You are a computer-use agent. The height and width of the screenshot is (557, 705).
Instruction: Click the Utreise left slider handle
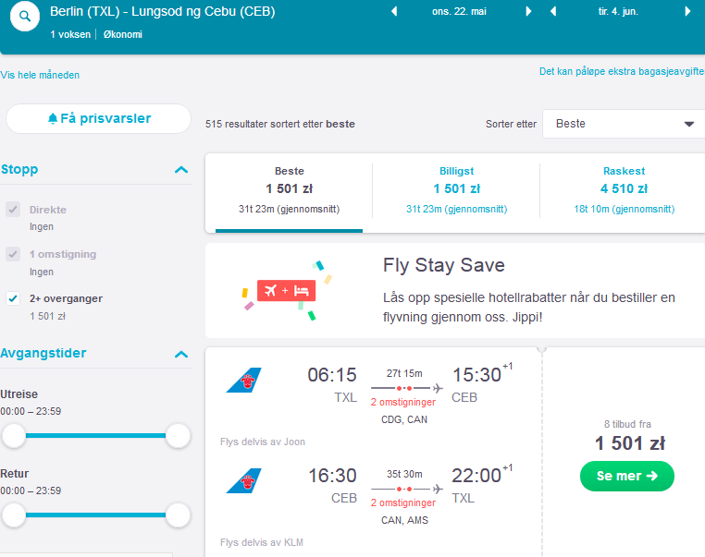(x=14, y=435)
